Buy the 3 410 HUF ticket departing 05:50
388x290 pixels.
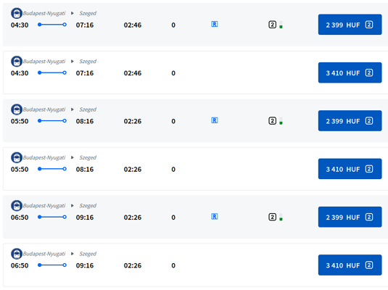pyautogui.click(x=350, y=169)
